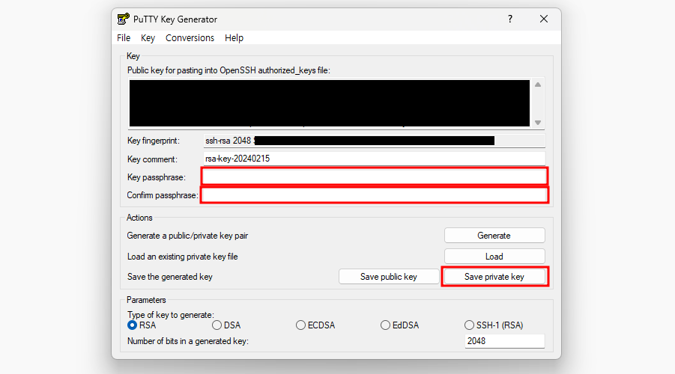The width and height of the screenshot is (675, 374).
Task: Open the Conversions menu
Action: pos(190,38)
